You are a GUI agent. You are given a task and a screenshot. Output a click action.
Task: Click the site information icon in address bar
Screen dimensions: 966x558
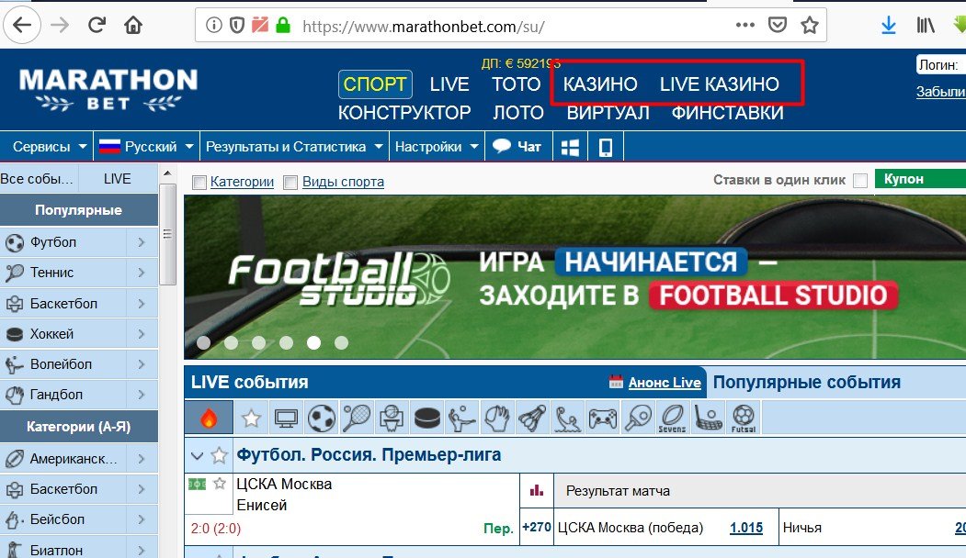214,25
